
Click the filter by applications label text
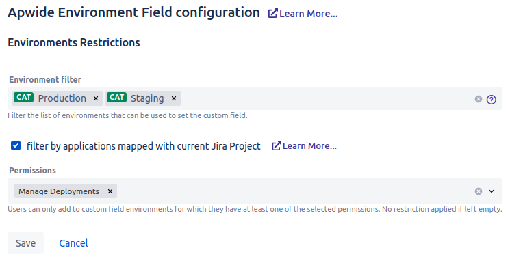pyautogui.click(x=144, y=146)
